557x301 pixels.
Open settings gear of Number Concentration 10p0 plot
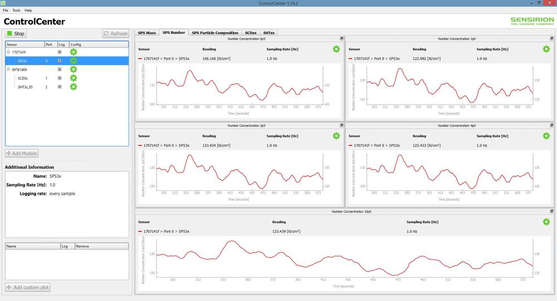coord(546,222)
